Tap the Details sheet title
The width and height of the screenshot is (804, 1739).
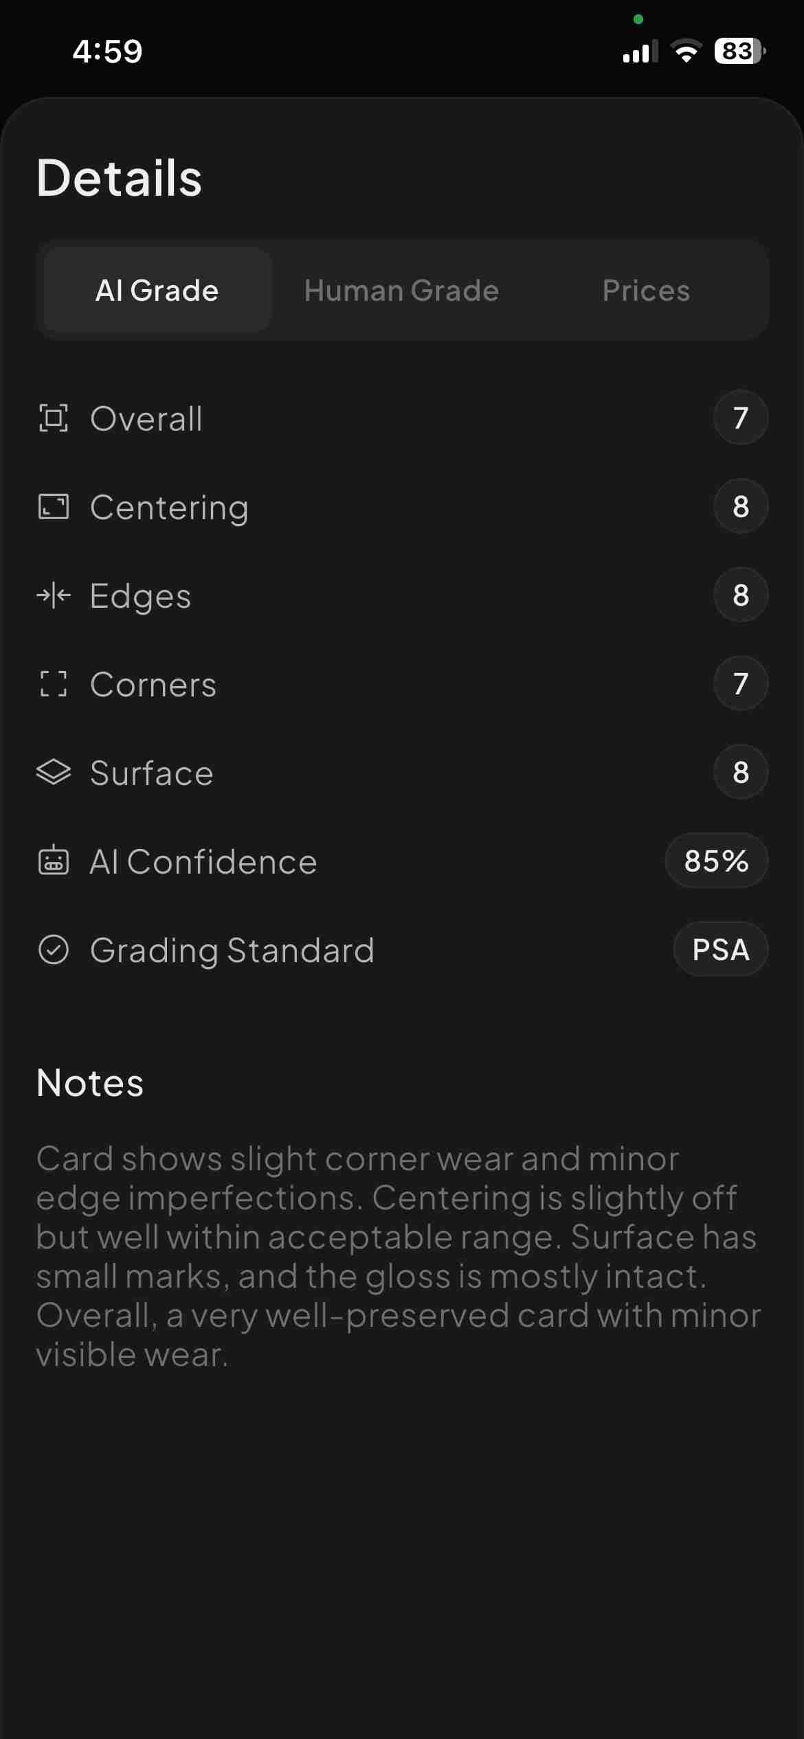[x=120, y=178]
